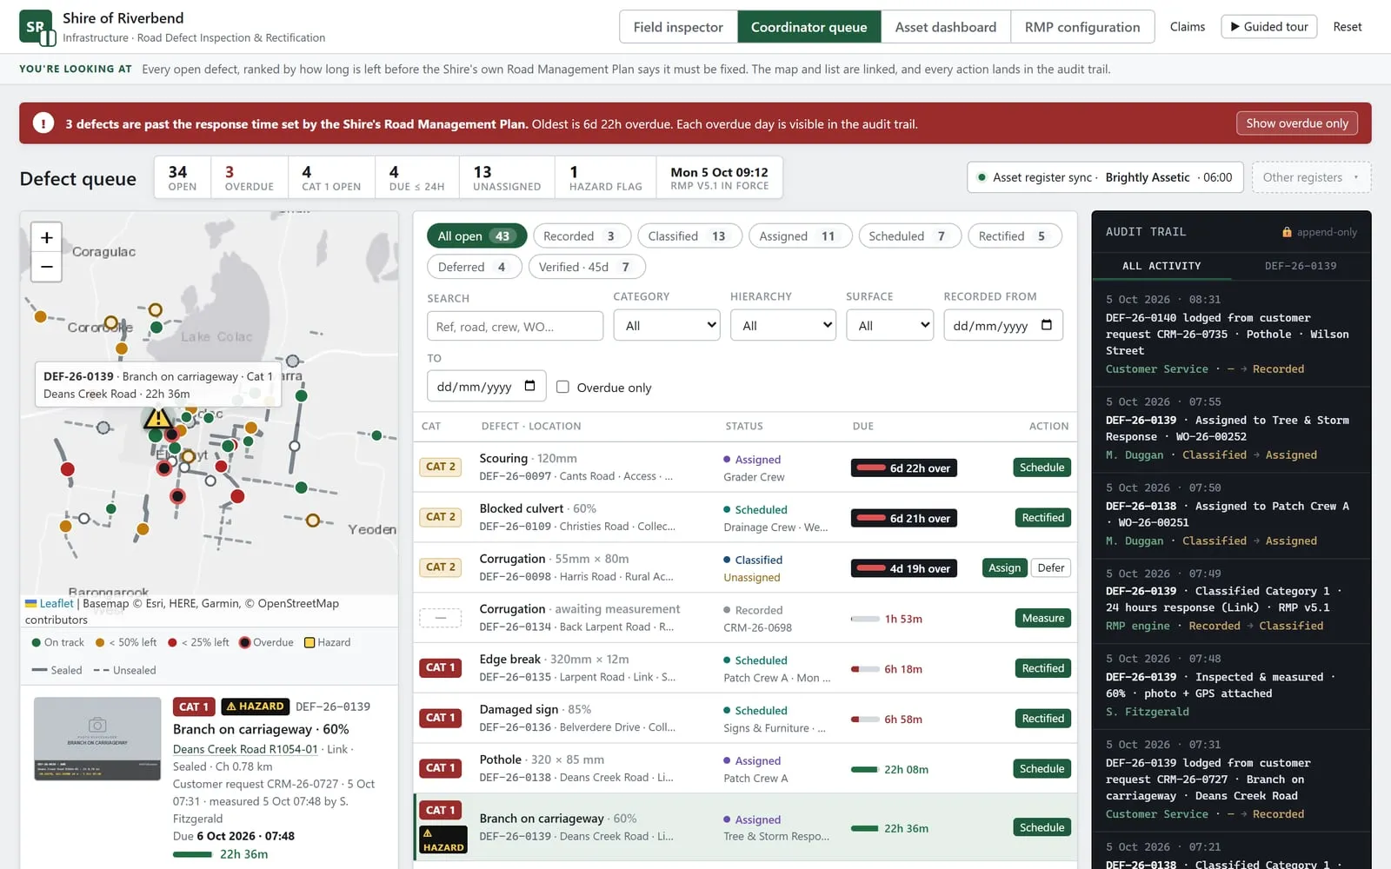
Task: Expand the Other registers dropdown
Action: point(1311,177)
